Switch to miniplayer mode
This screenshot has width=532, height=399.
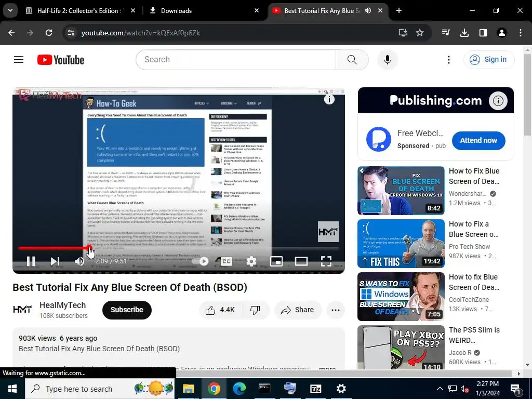(276, 261)
